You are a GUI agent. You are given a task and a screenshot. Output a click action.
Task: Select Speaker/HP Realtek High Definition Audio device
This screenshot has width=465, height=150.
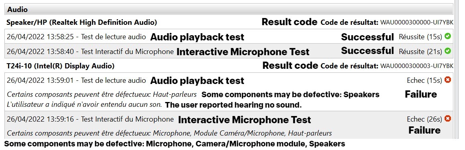[x=82, y=22]
